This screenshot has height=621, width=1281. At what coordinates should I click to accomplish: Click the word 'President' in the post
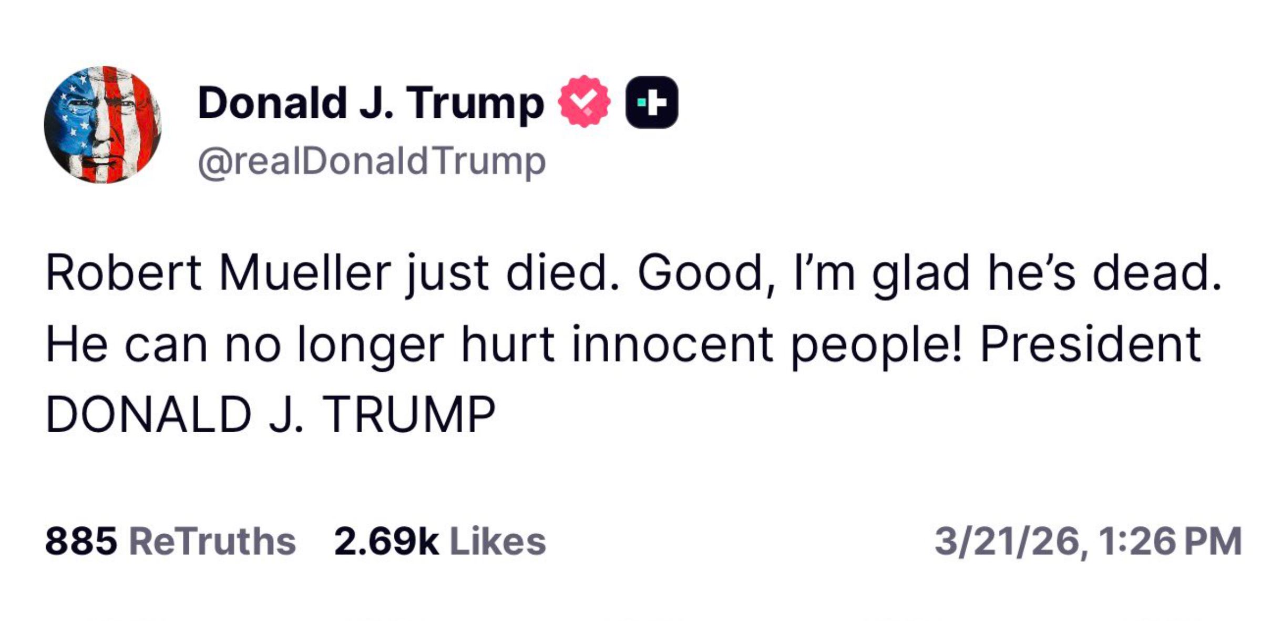click(1091, 344)
